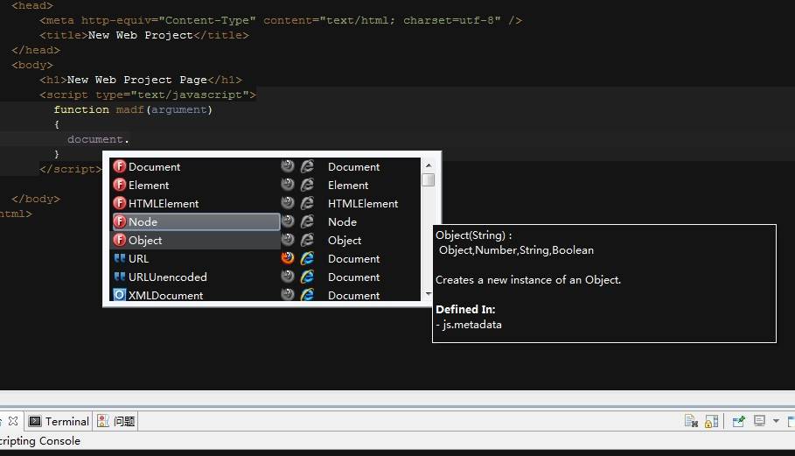
Task: Switch to the 问题 problems tab
Action: pyautogui.click(x=116, y=421)
